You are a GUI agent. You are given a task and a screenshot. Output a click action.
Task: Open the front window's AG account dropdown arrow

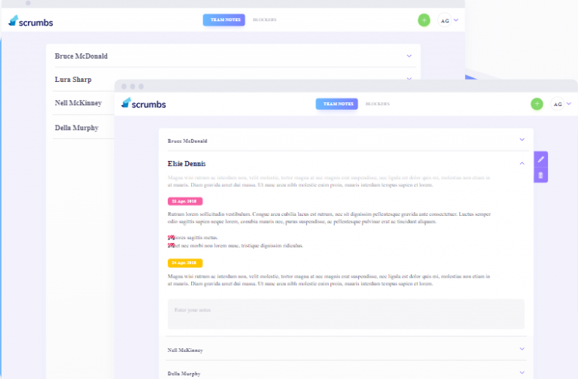[x=569, y=104]
